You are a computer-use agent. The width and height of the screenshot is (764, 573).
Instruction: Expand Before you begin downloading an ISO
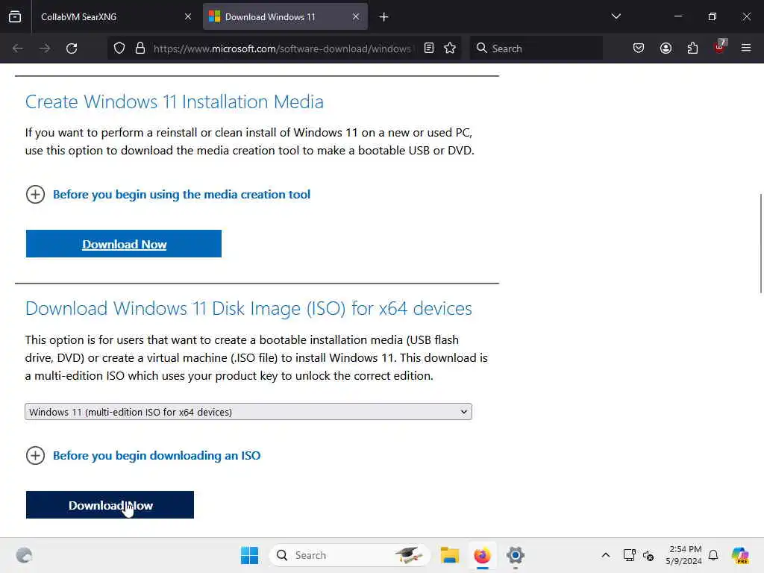(x=143, y=456)
